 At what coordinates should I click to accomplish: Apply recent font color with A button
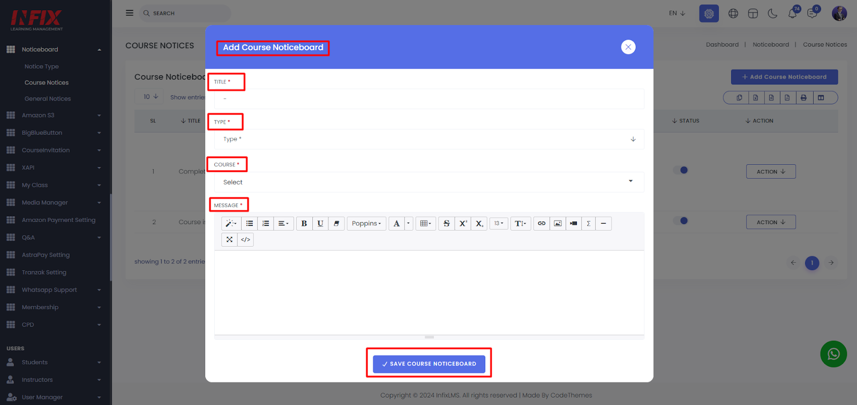tap(396, 224)
